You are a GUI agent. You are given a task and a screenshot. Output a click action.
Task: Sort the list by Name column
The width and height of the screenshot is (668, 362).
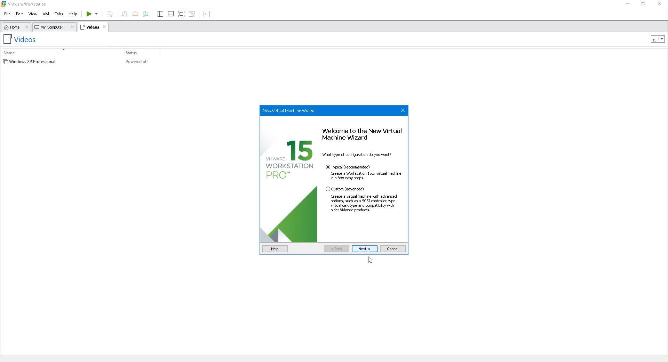[x=9, y=53]
